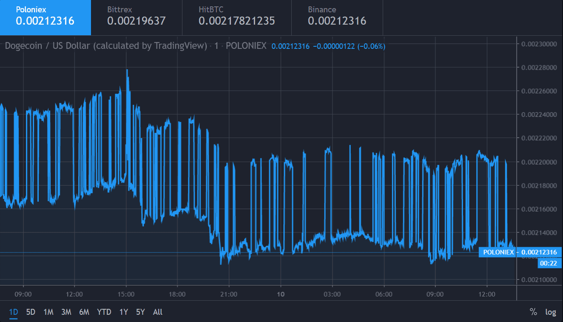
Task: Select the 1Y time range
Action: (123, 312)
